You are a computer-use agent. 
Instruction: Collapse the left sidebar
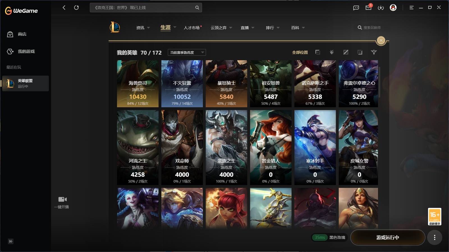pos(11,241)
